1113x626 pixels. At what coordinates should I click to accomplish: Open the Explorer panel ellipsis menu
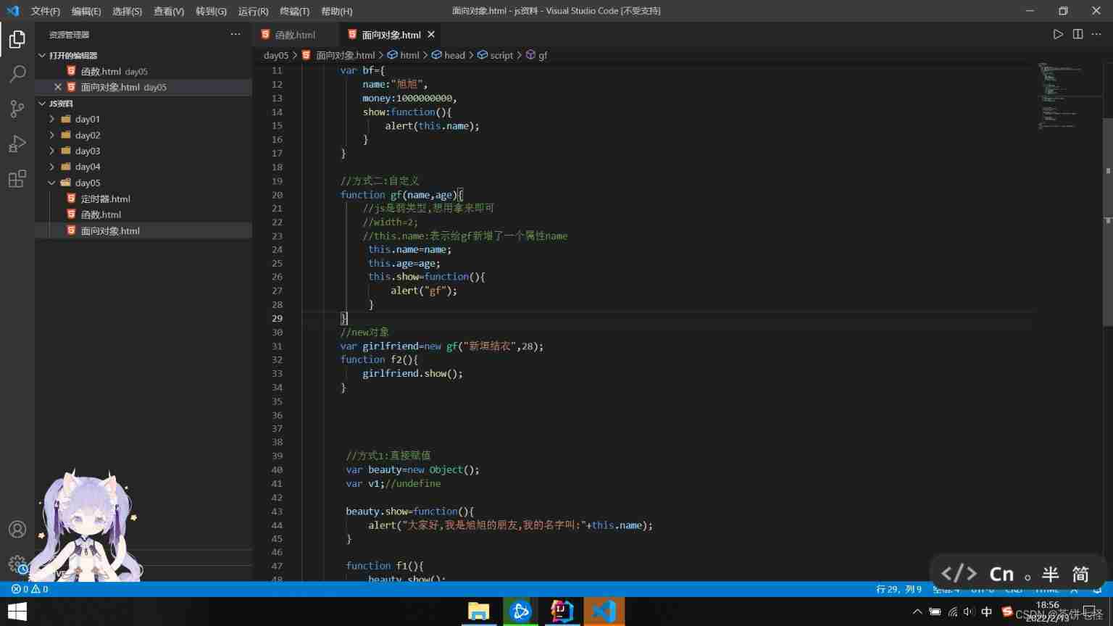click(235, 34)
